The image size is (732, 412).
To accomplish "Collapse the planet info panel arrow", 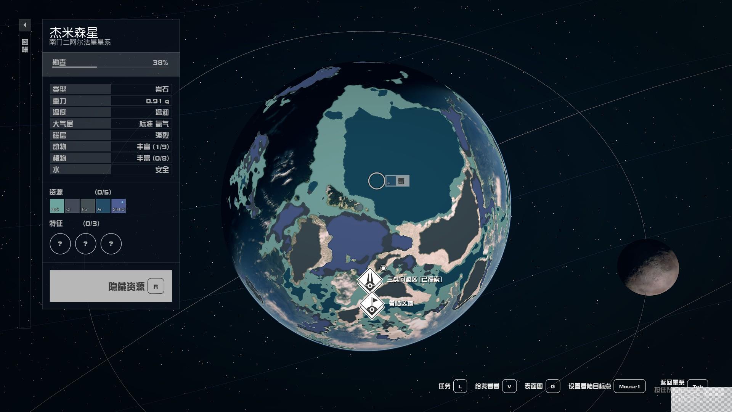I will pyautogui.click(x=25, y=25).
